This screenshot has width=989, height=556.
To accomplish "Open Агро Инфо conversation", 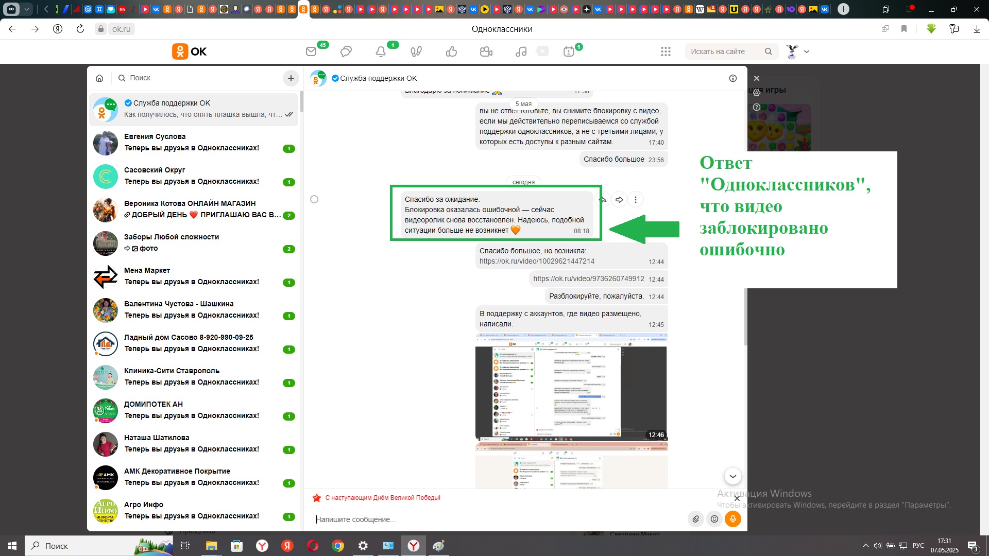I will click(194, 511).
